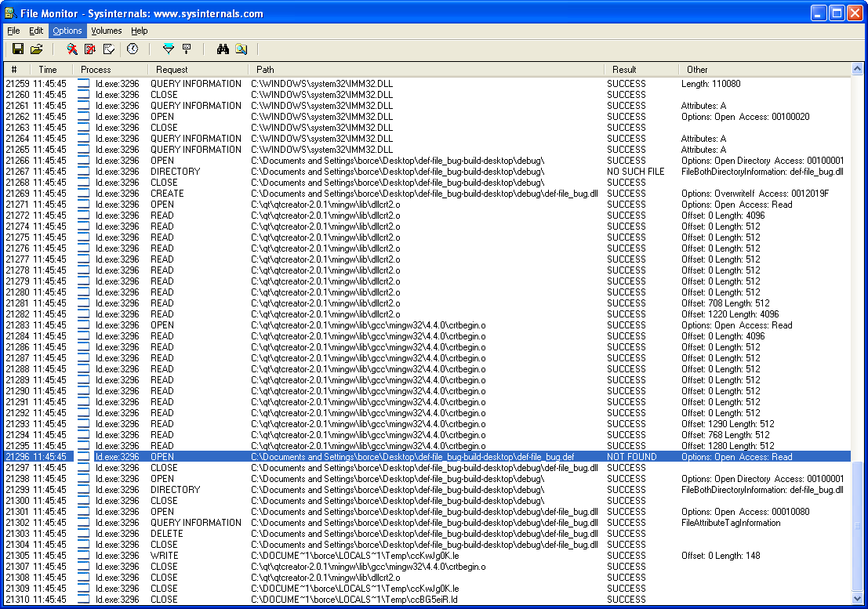This screenshot has width=868, height=609.
Task: Open the Help menu
Action: tap(140, 31)
